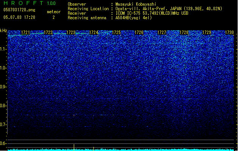Click the 1727 time marker label
Screen dimensions: 238x151
[x=162, y=32]
